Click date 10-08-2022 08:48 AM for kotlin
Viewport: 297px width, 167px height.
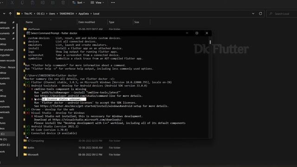(90, 148)
